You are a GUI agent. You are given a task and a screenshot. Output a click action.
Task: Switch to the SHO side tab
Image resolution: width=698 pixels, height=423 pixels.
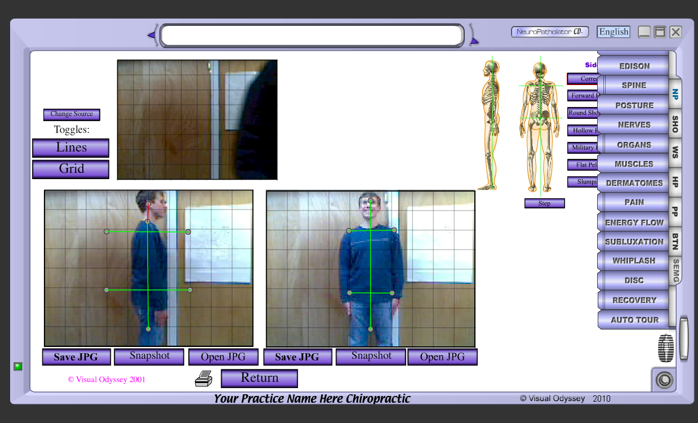point(675,124)
